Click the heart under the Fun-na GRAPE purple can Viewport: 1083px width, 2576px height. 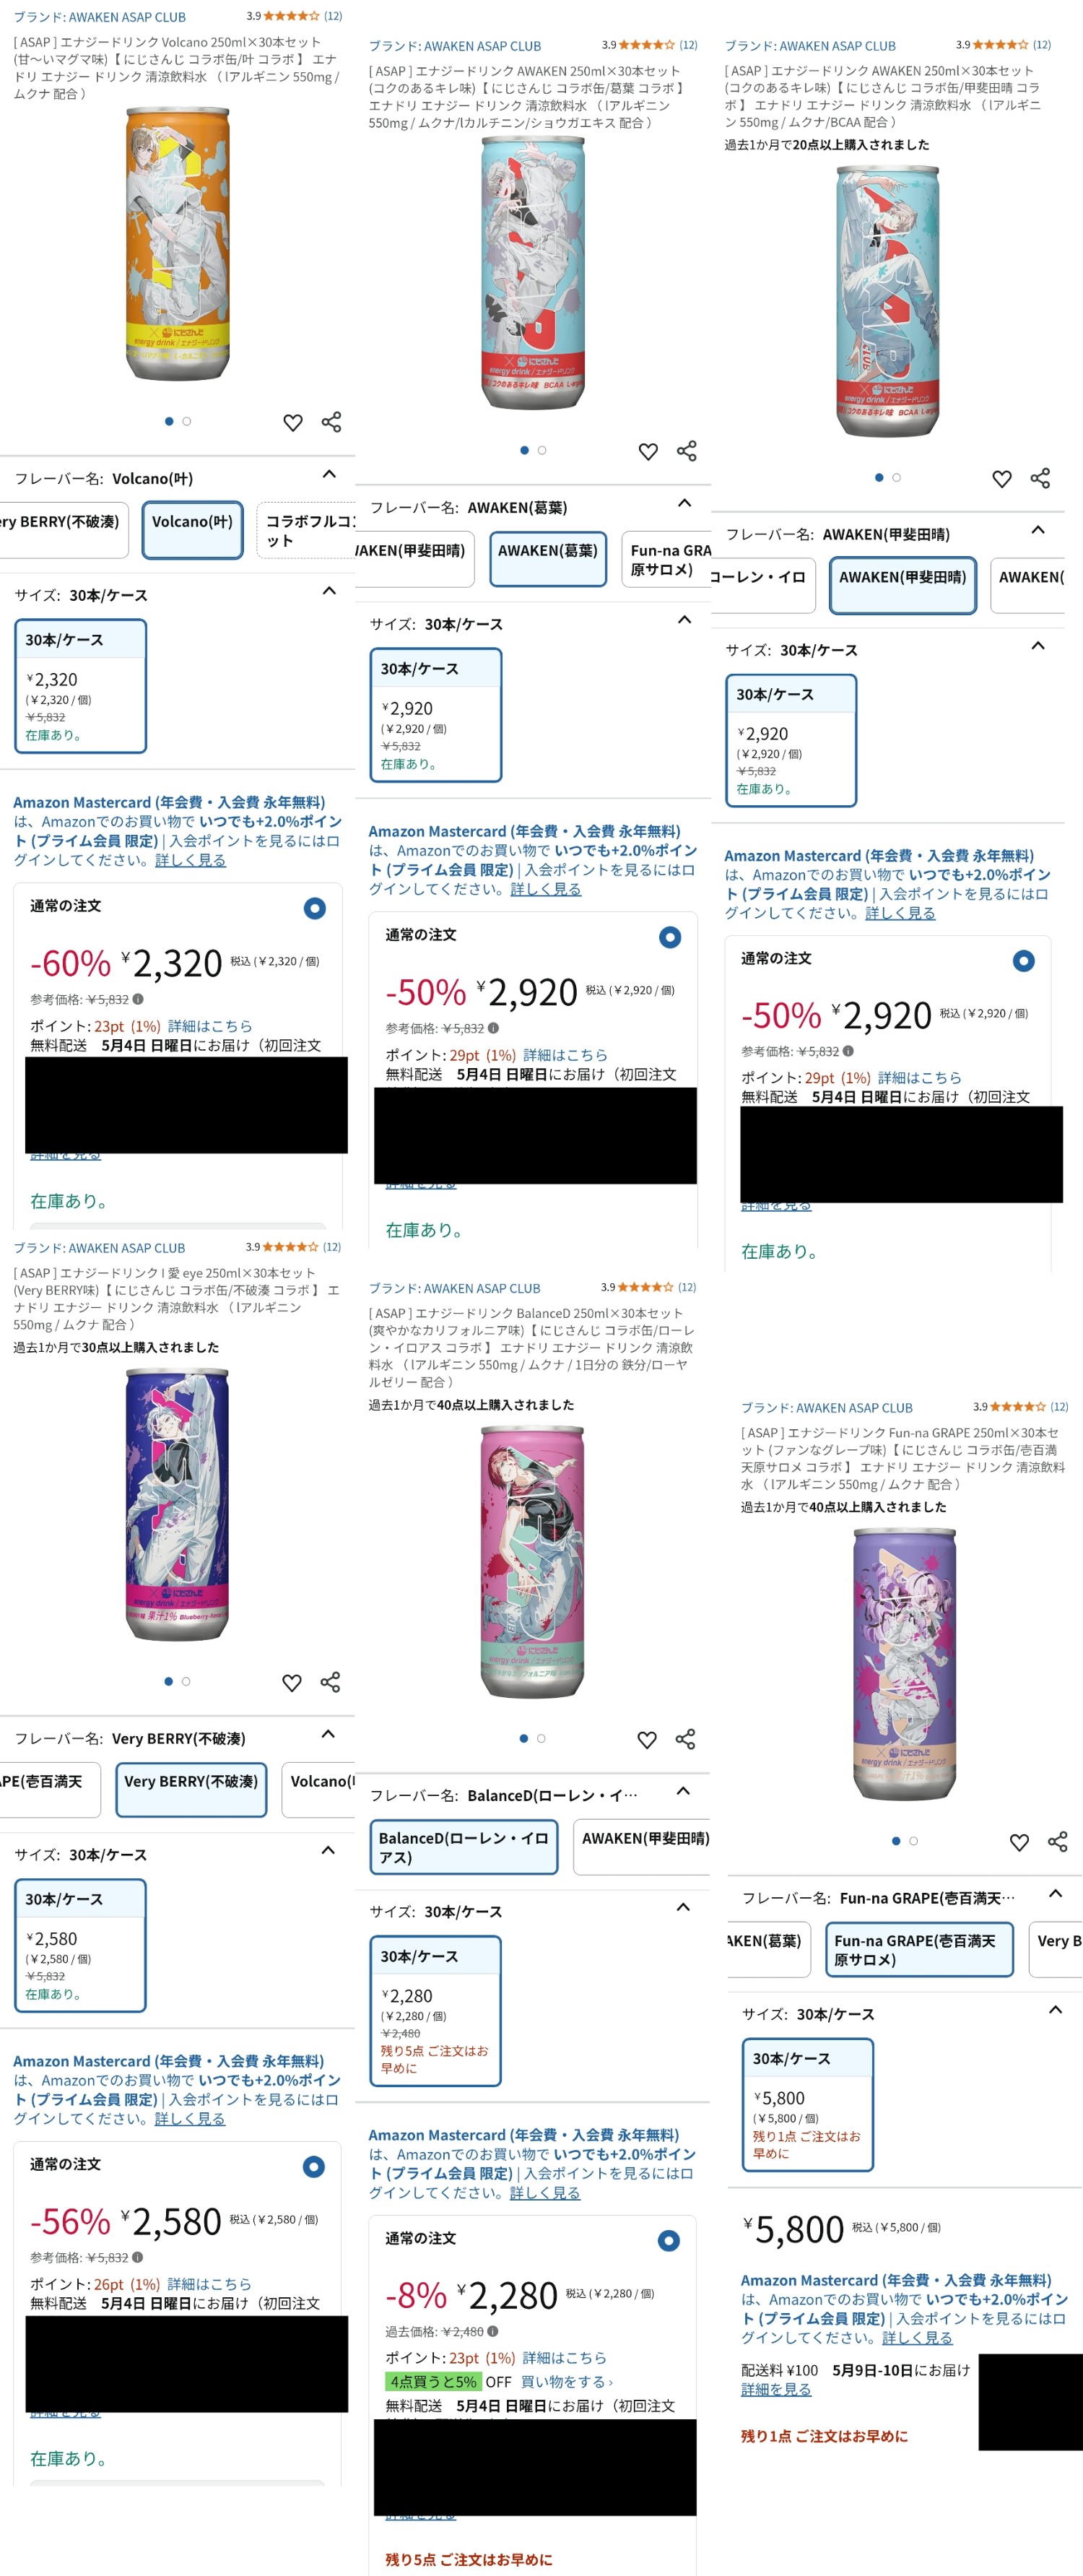(x=1019, y=1842)
